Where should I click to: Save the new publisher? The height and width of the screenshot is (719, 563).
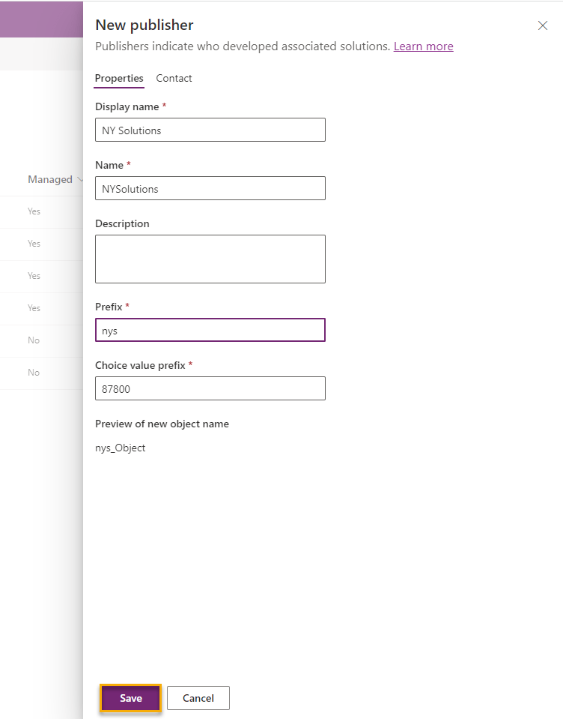pyautogui.click(x=130, y=698)
